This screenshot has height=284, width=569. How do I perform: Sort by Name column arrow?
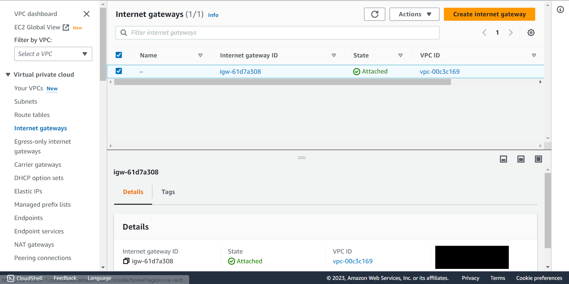[x=200, y=55]
